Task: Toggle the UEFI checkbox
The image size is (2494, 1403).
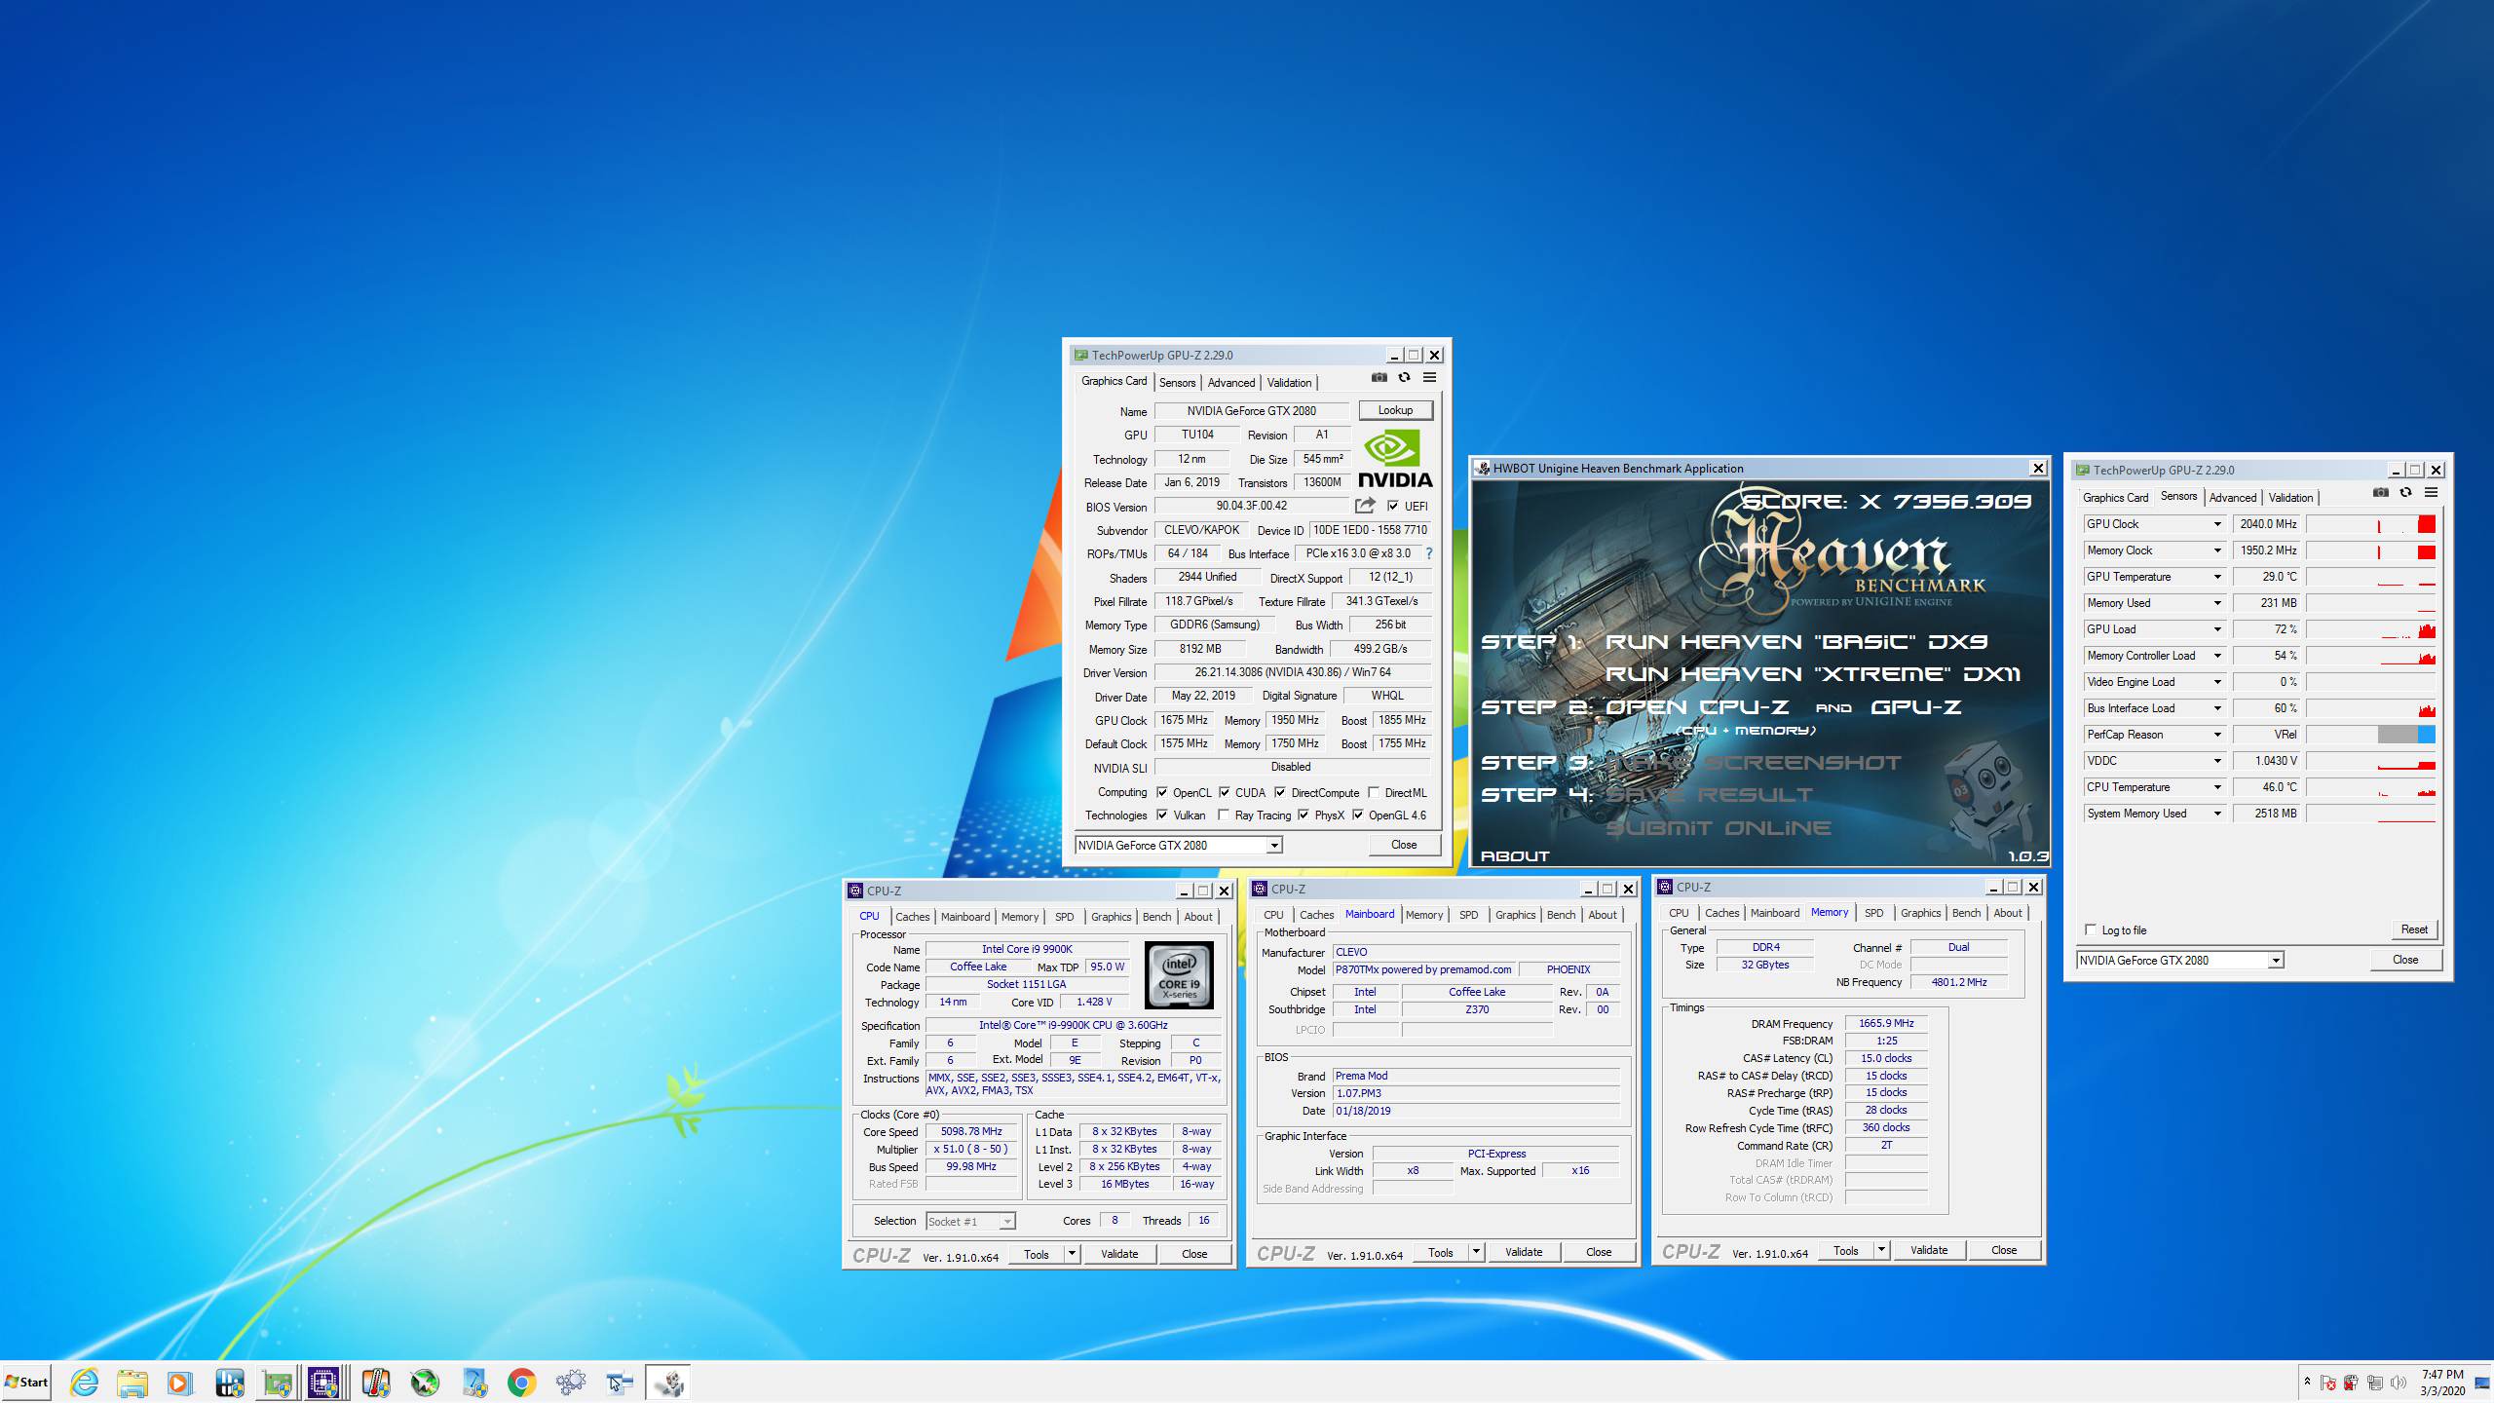Action: coord(1393,506)
